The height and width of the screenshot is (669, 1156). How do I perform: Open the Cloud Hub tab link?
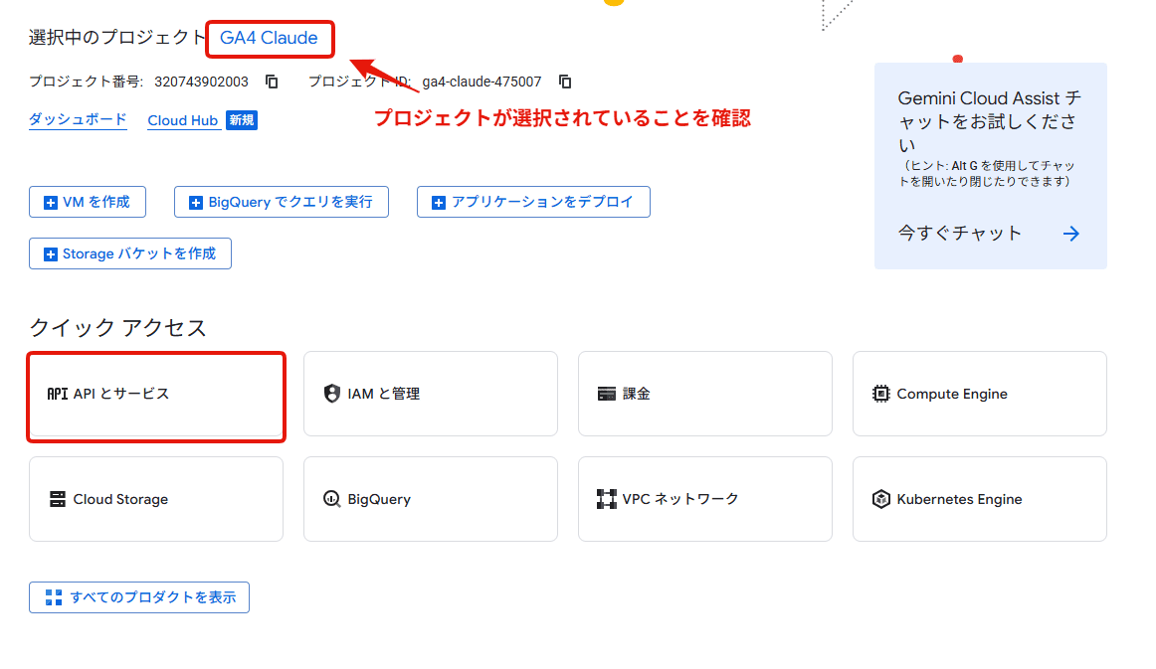point(183,120)
